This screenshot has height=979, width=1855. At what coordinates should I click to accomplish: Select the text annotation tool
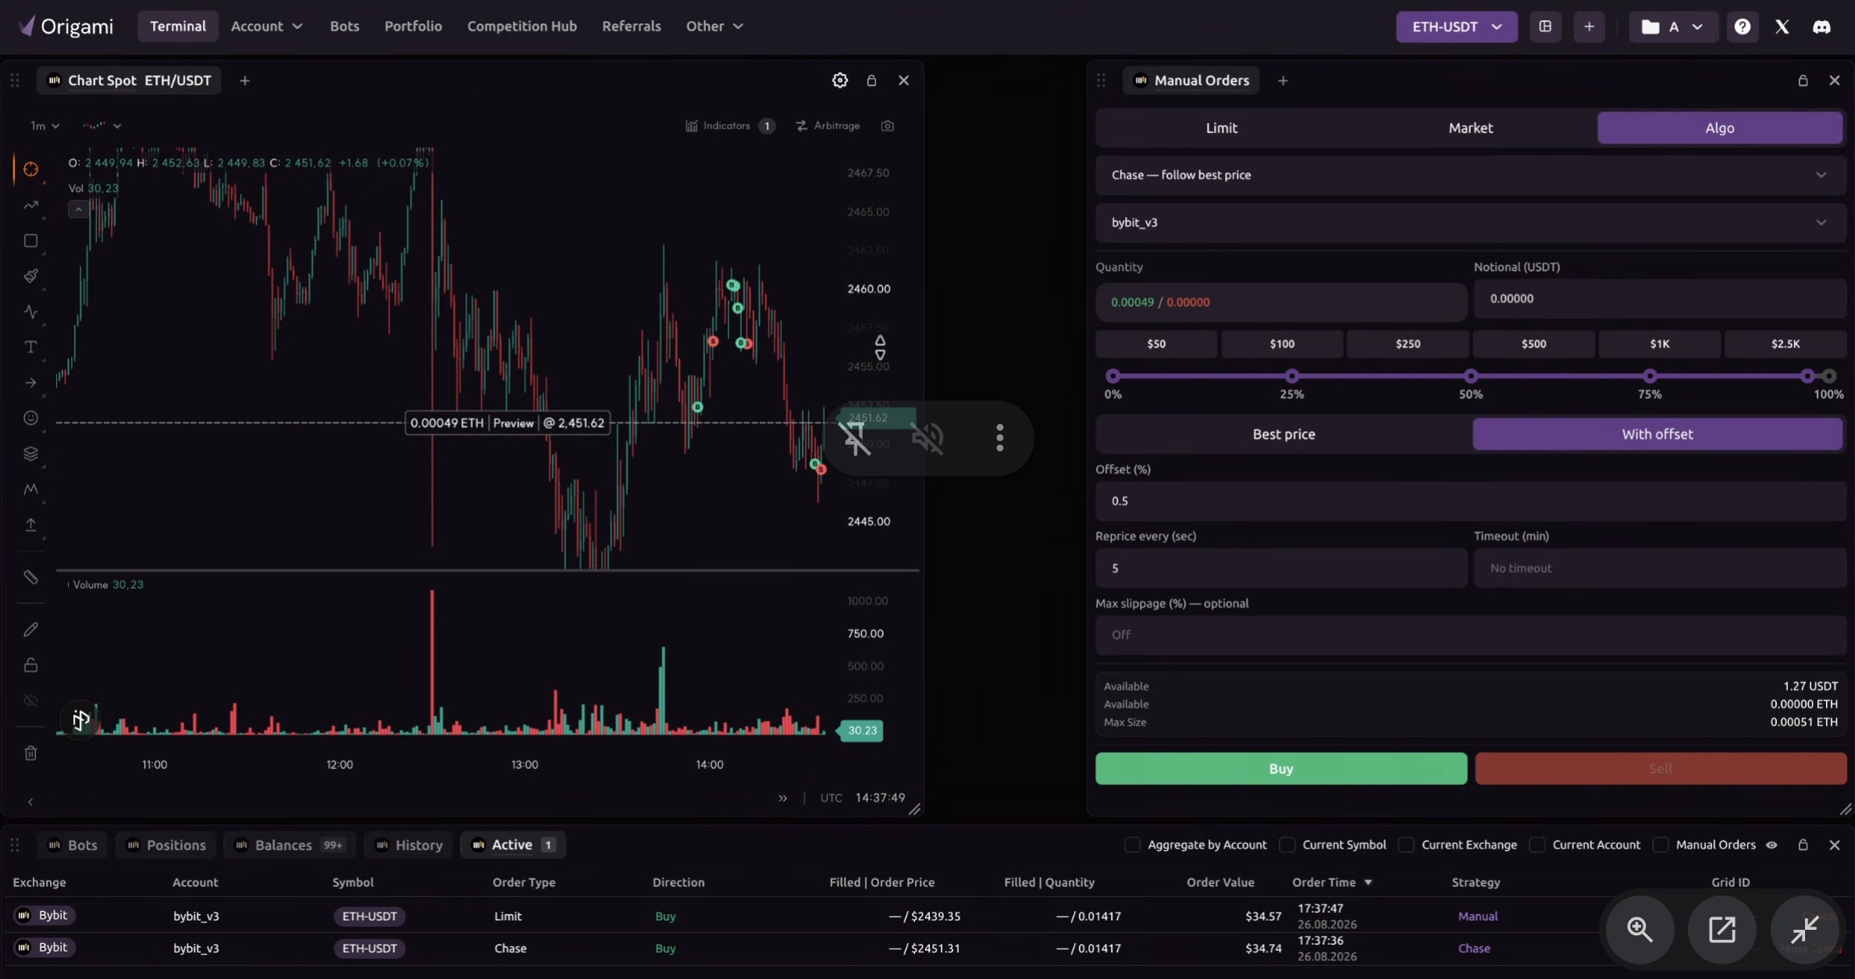pyautogui.click(x=30, y=347)
